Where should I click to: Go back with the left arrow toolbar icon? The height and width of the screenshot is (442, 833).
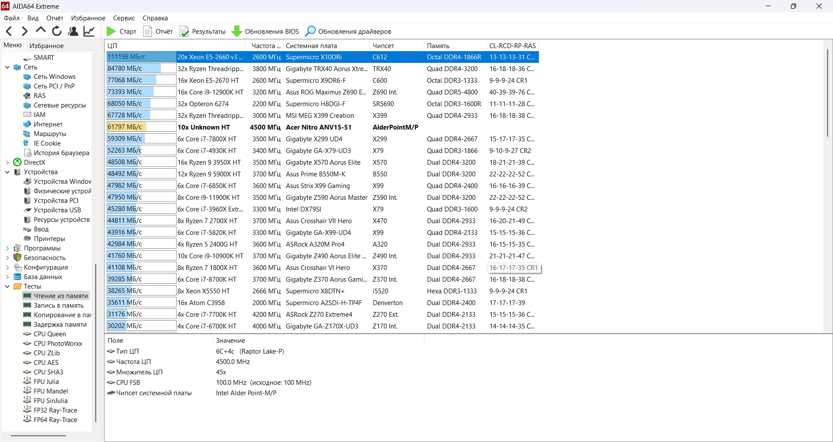click(9, 31)
